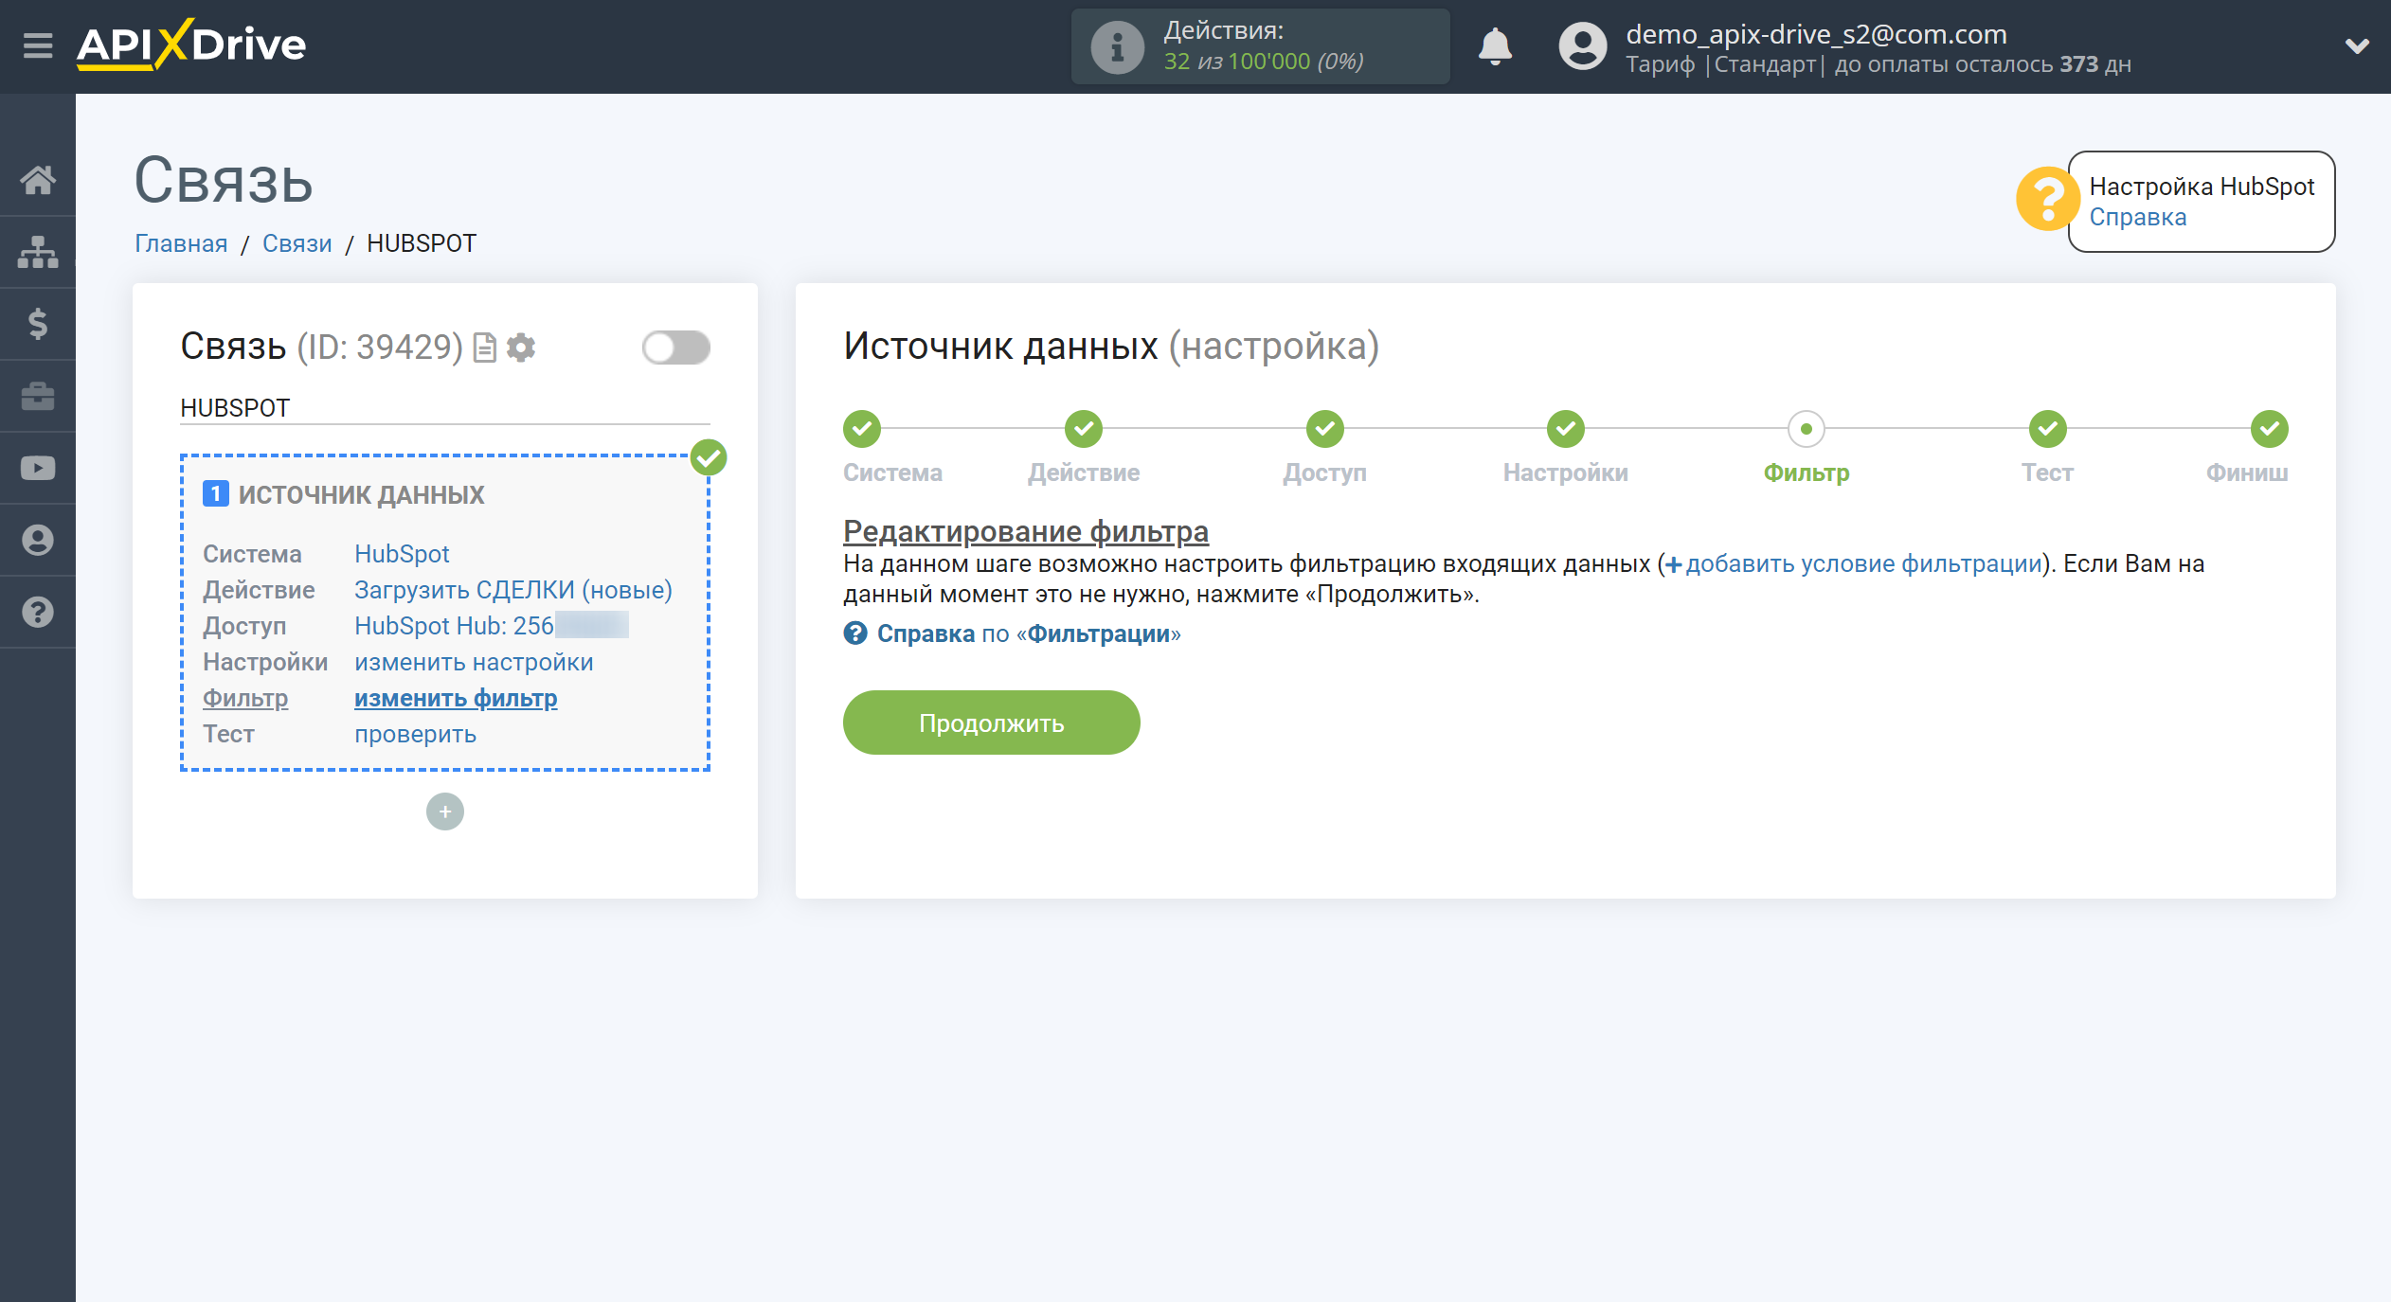Click the Система step checkmark

pyautogui.click(x=862, y=429)
